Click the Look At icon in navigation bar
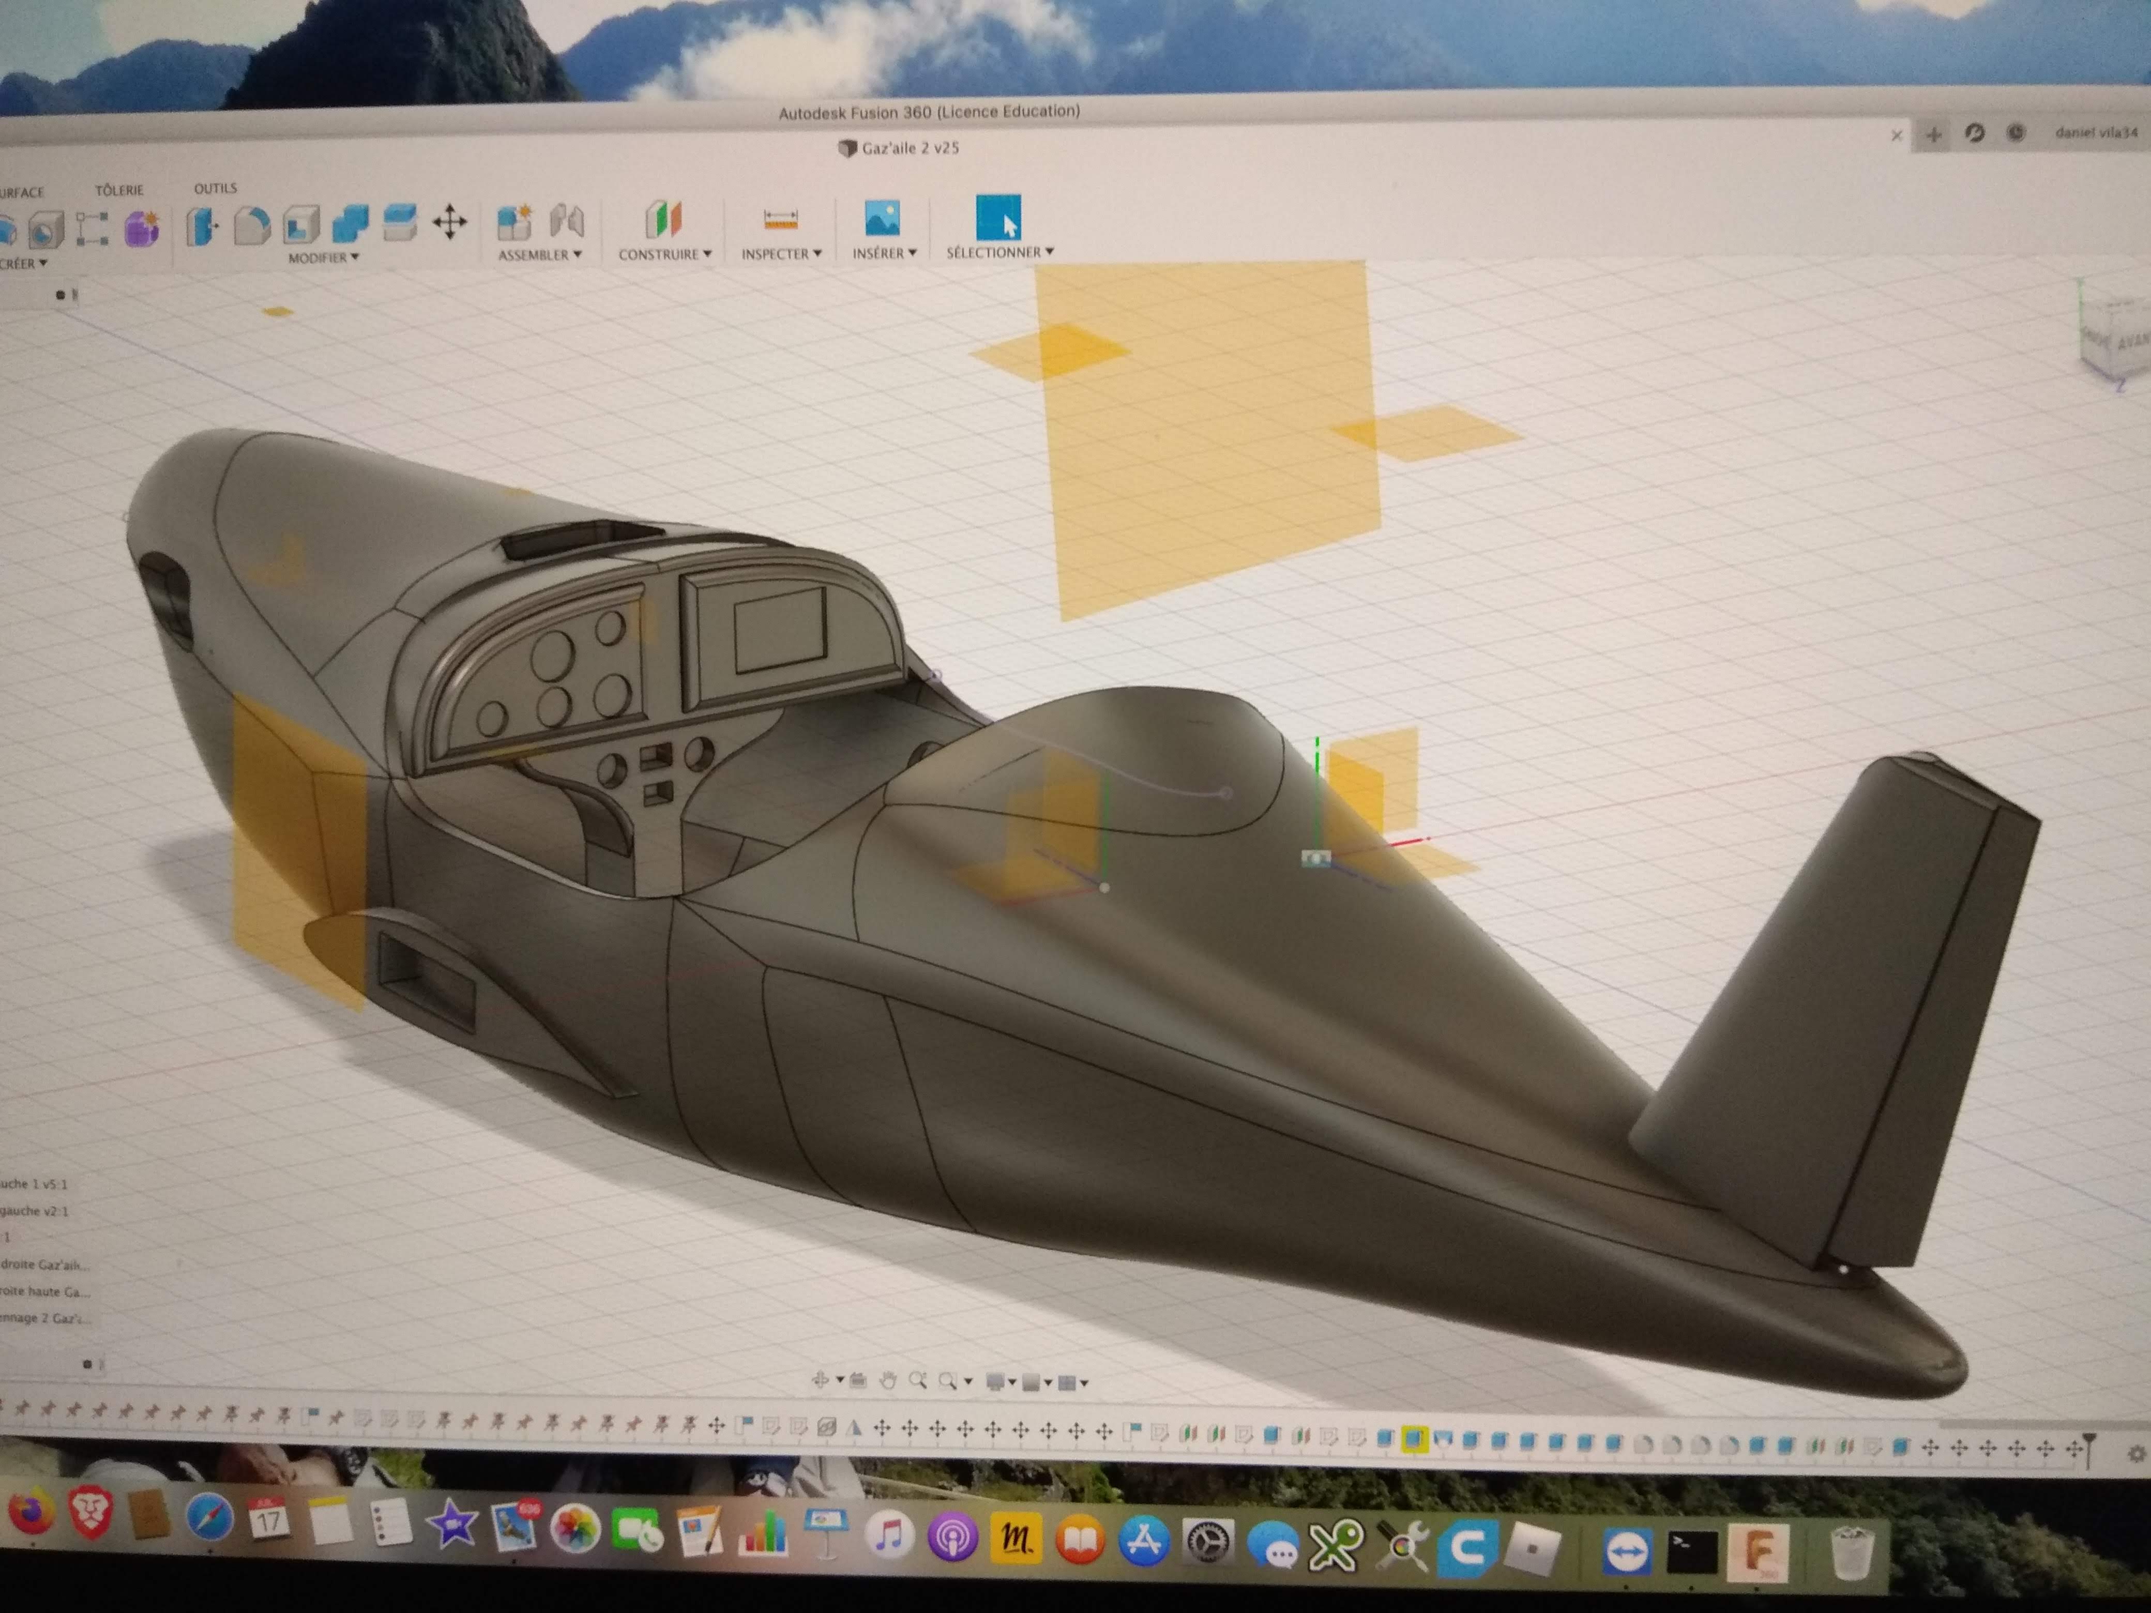 coord(858,1380)
